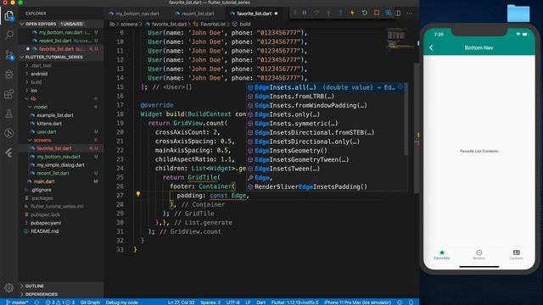Collapse the model folder
Viewport: 543px width, 305px height.
[40, 107]
